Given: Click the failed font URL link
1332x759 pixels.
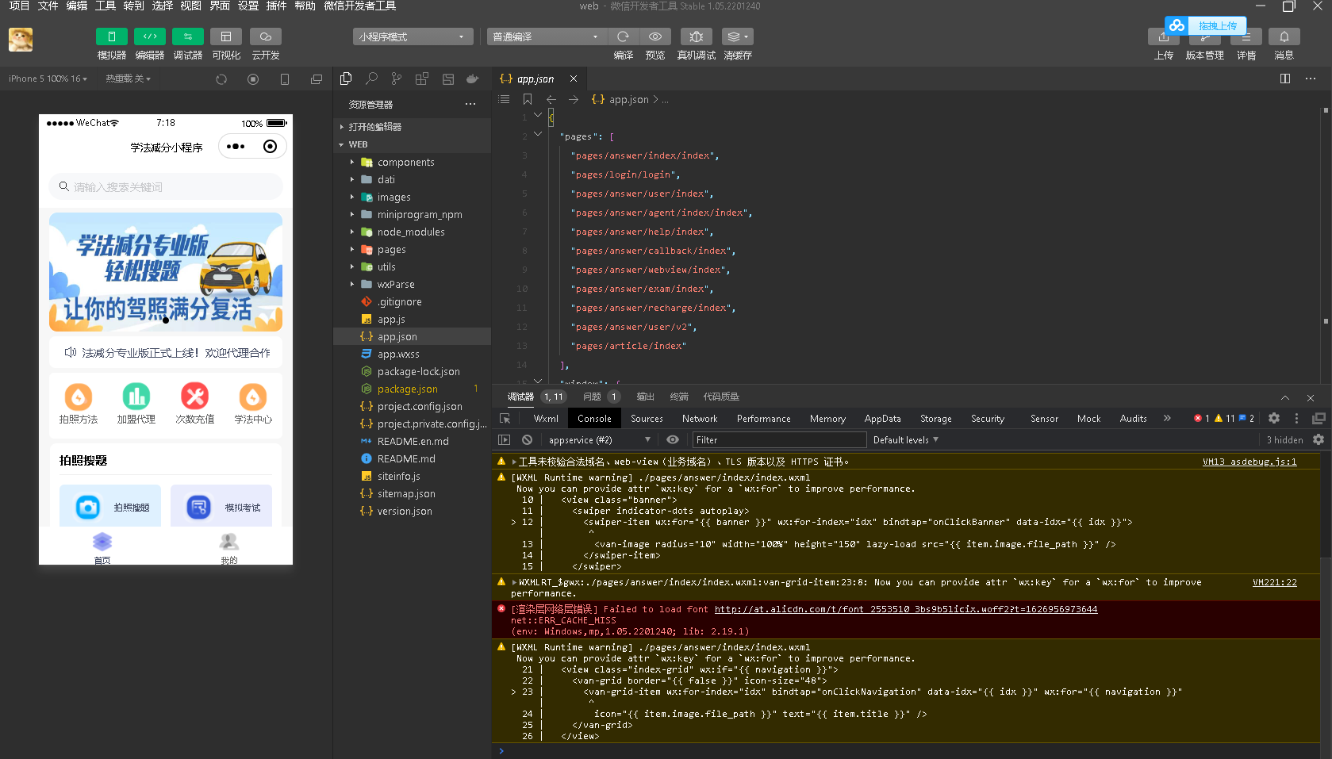Looking at the screenshot, I should 905,609.
